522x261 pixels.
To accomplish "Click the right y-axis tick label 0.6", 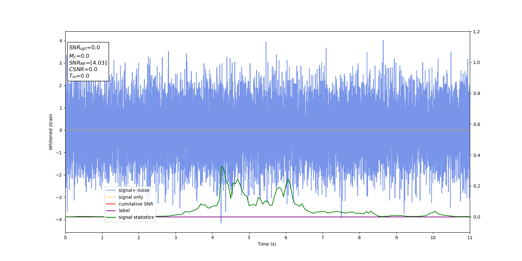I will 477,124.
